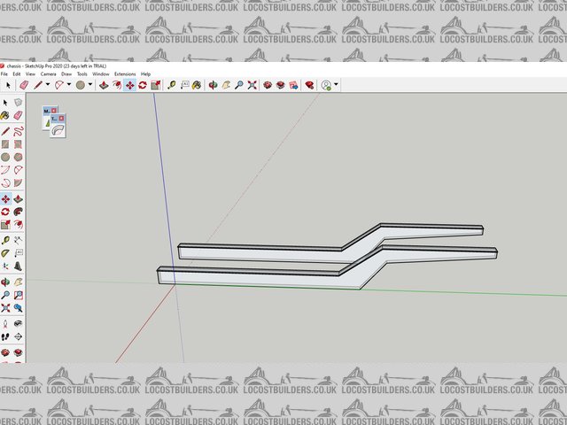
Task: Select the Eraser tool in top toolbar
Action: click(x=24, y=85)
